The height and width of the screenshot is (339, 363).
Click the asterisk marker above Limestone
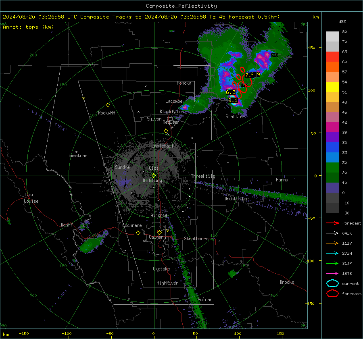pyautogui.click(x=76, y=152)
